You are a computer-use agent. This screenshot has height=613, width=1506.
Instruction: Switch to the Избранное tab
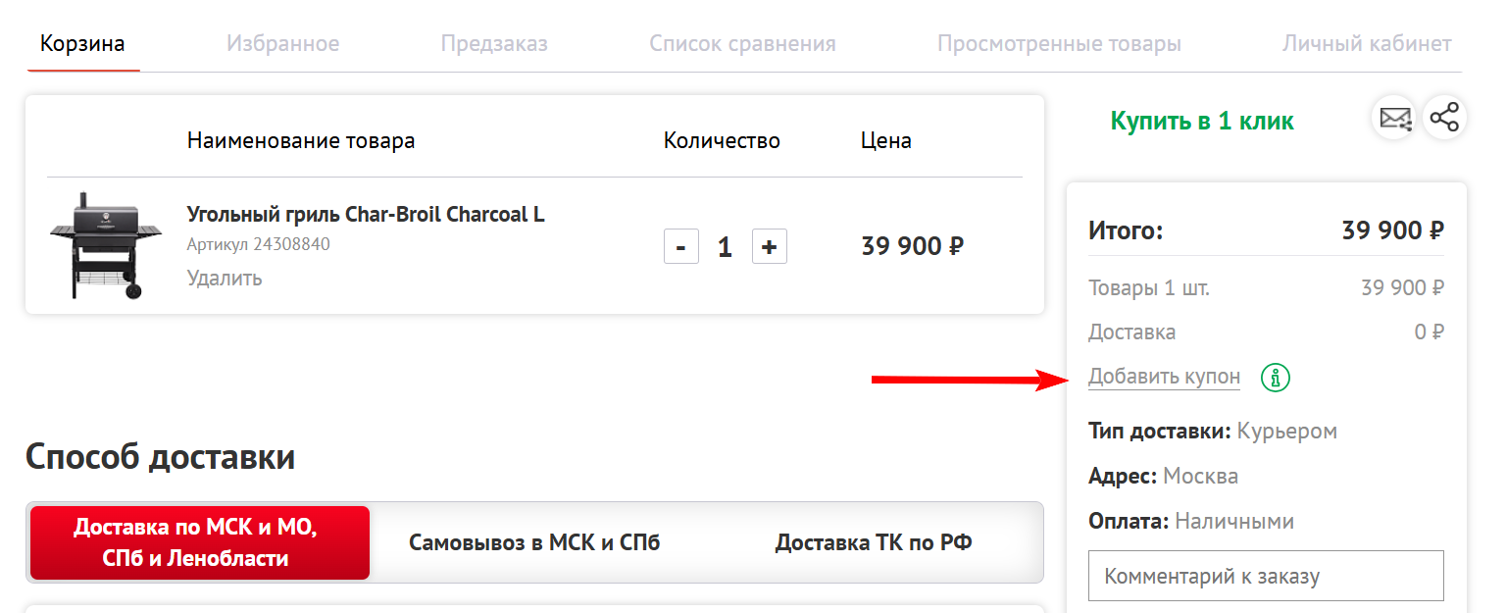click(282, 44)
